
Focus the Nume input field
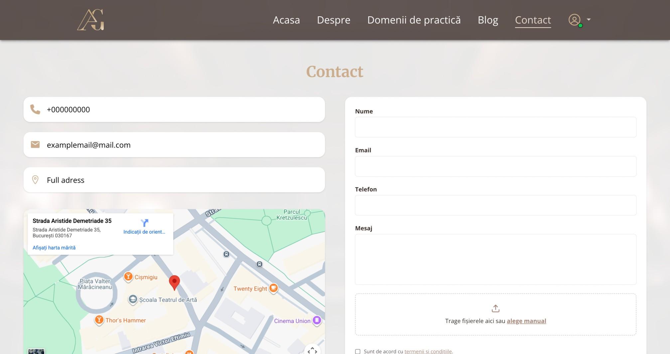click(495, 127)
